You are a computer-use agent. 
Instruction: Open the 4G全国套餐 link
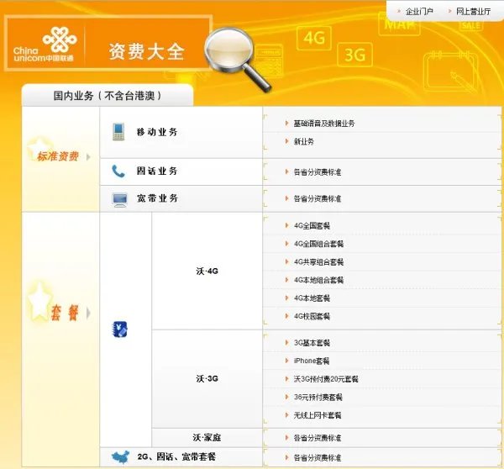coord(312,226)
